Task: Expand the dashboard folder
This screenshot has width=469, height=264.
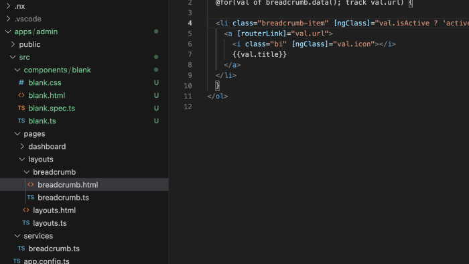Action: 22,147
